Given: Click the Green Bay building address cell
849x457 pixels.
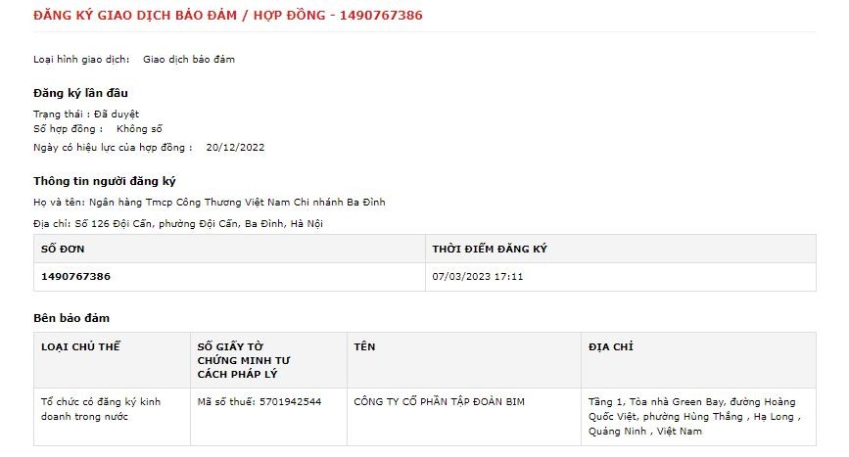Looking at the screenshot, I should (x=693, y=416).
